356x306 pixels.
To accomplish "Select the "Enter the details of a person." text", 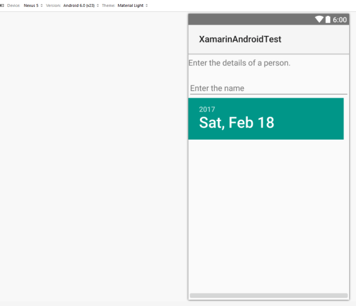I will 239,63.
